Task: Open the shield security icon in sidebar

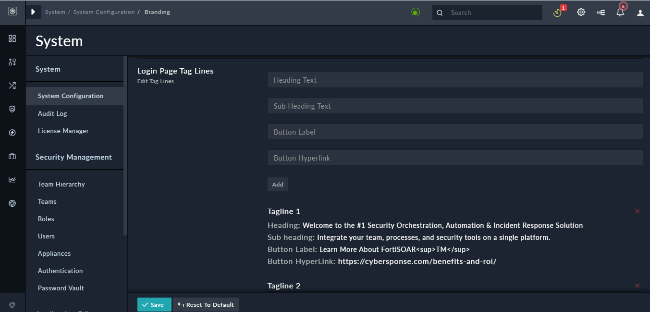Action: [x=12, y=109]
